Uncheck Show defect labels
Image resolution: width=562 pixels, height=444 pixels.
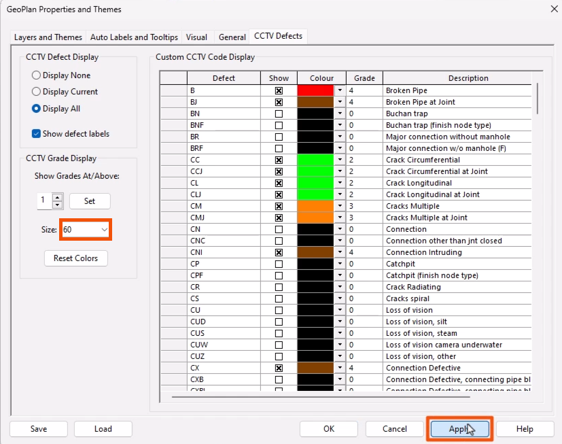(37, 134)
